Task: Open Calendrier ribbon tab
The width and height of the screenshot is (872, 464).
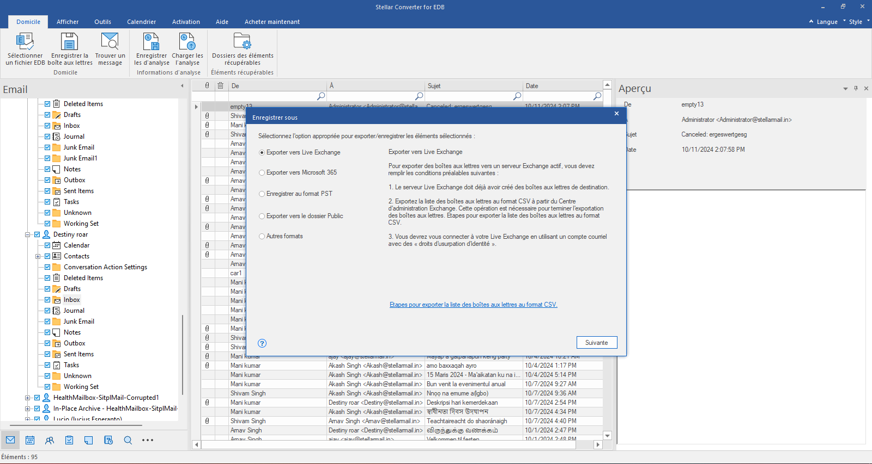Action: [141, 22]
